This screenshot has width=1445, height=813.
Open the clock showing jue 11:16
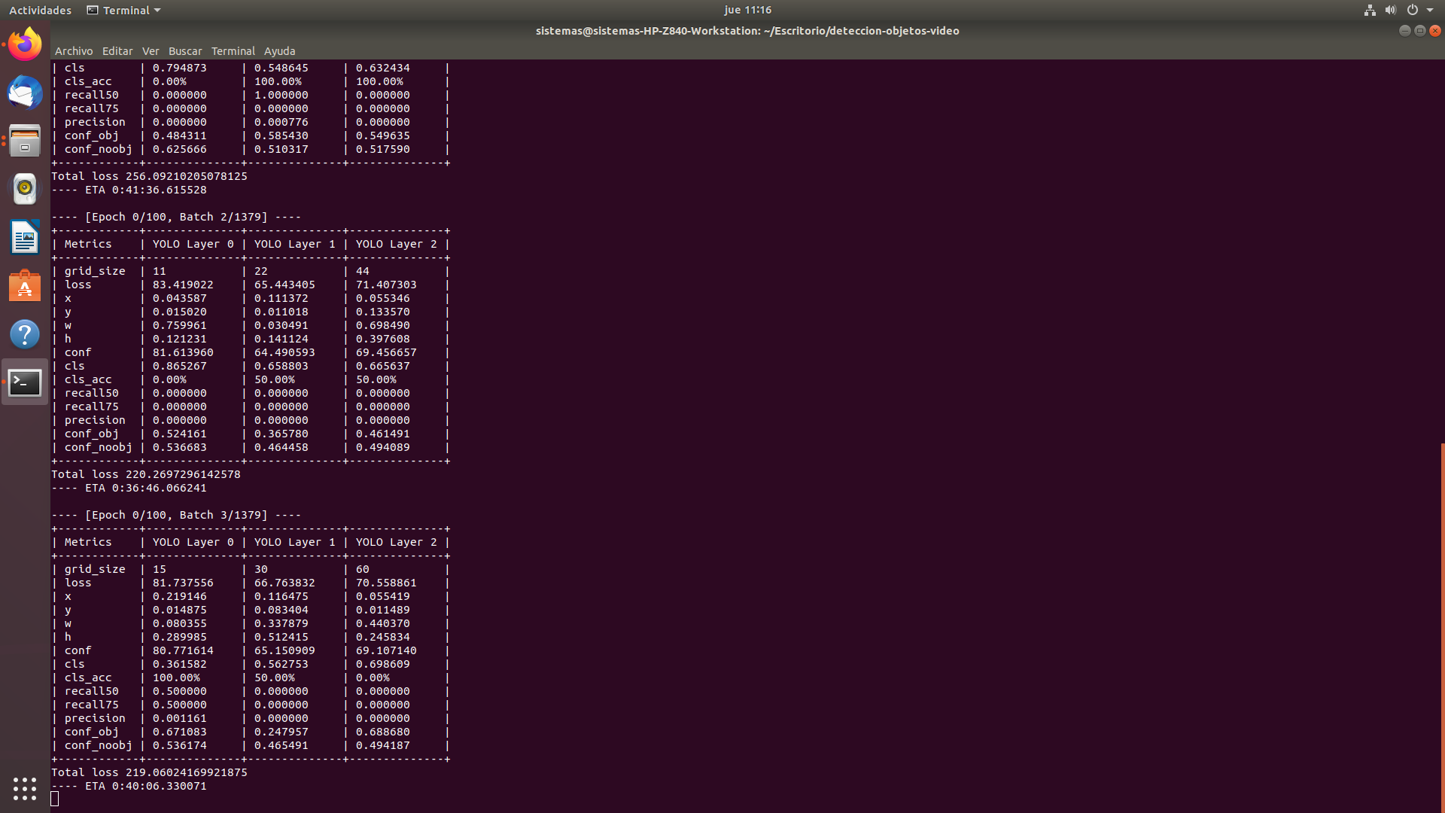point(747,10)
